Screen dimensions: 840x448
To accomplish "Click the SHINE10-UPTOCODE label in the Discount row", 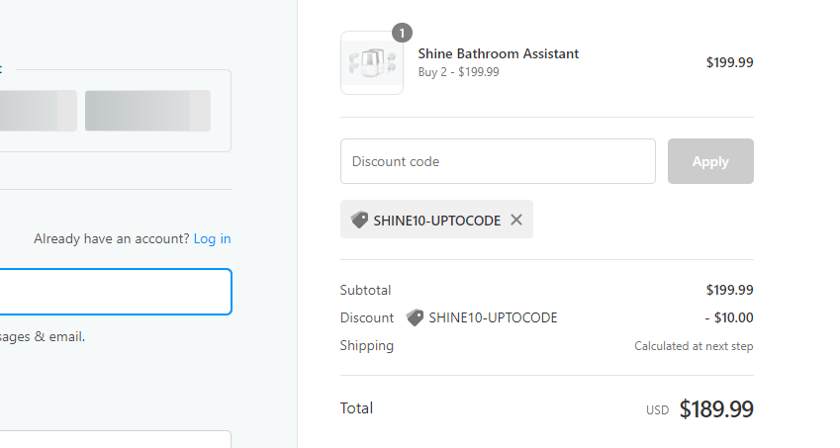I will pos(493,317).
